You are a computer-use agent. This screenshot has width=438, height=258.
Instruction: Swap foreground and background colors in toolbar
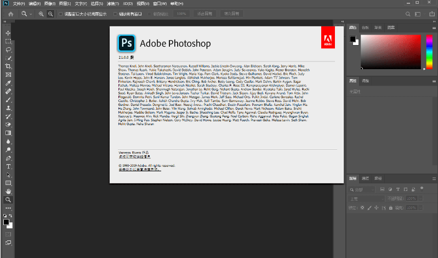[x=10, y=216]
